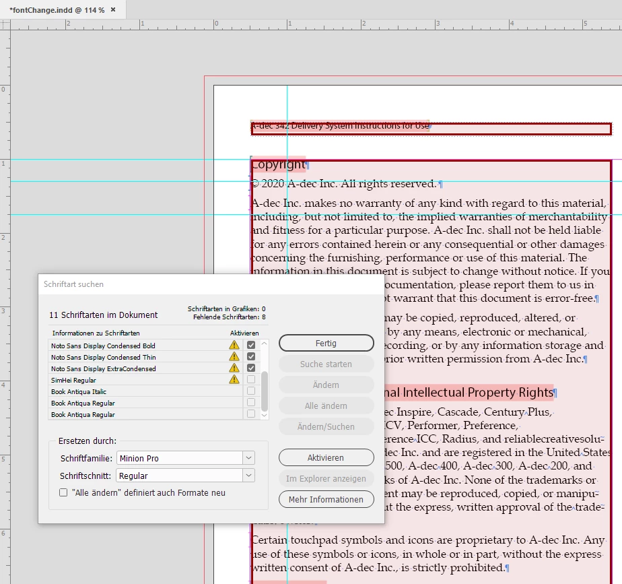Enable "Alle ändern" definiert auch Formate neu
Viewport: 622px width, 584px height.
tap(63, 492)
